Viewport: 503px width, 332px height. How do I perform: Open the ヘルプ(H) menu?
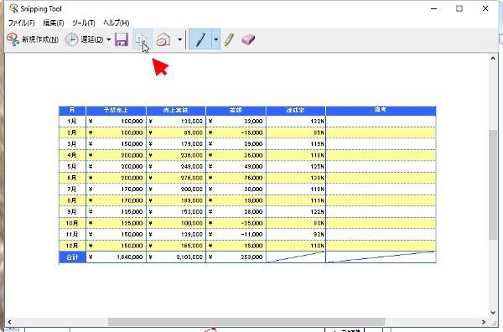117,23
